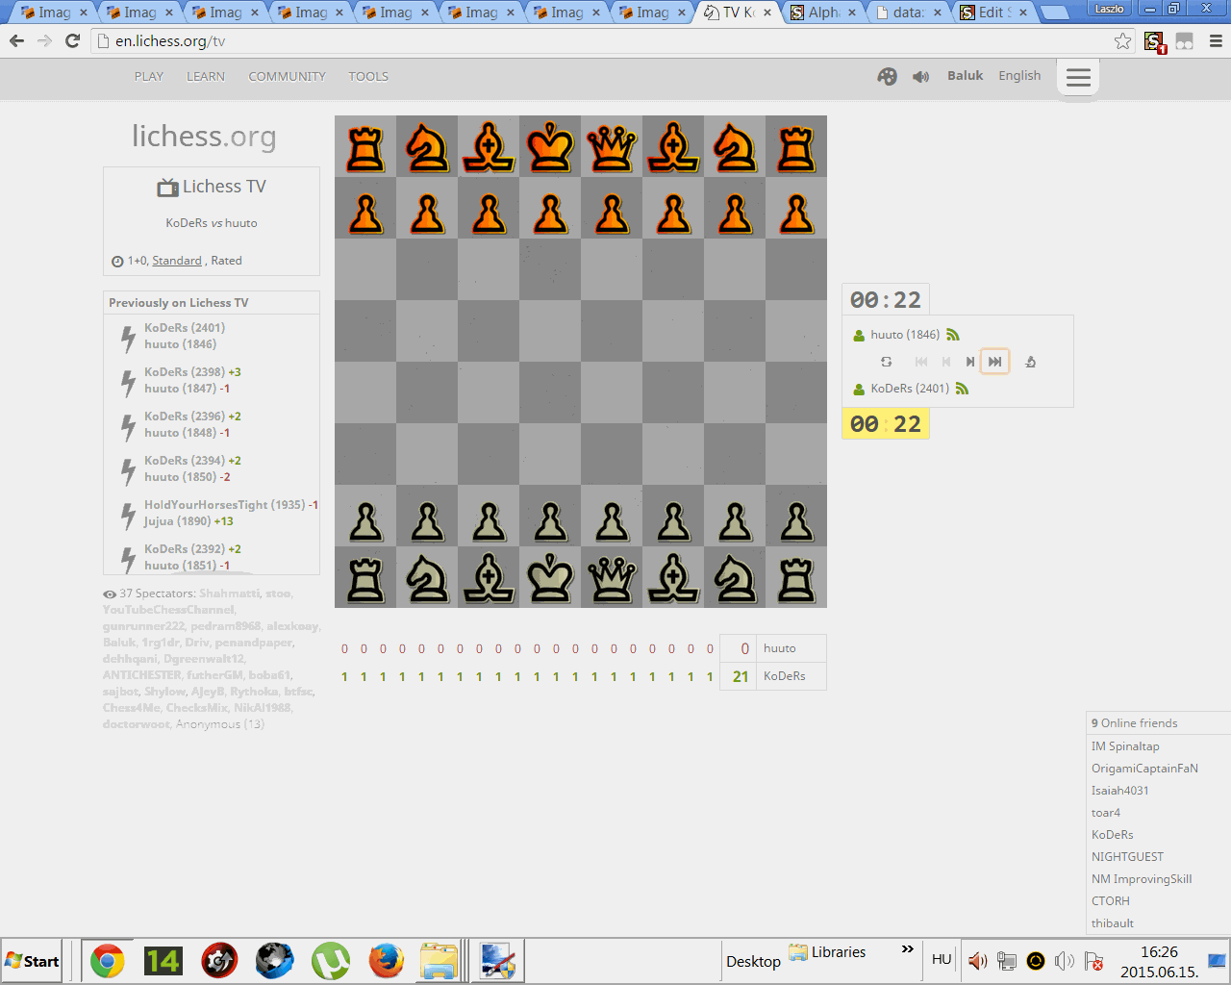
Task: Open friend NM ImprovingSkill's profile
Action: pyautogui.click(x=1142, y=879)
